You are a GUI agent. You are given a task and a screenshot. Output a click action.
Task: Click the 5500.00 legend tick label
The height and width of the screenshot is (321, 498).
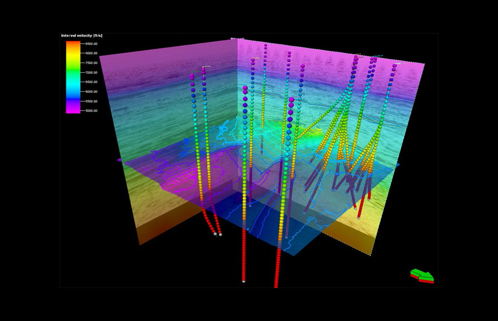coord(91,101)
